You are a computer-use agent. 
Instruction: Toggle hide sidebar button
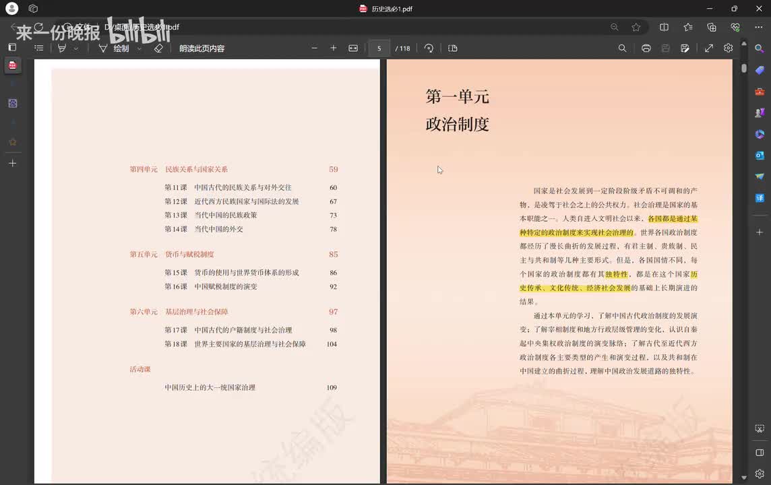(x=760, y=452)
